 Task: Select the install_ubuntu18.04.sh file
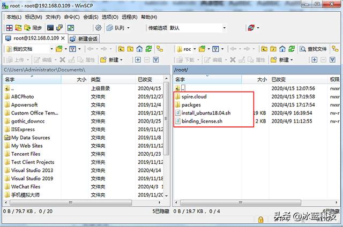[206, 113]
